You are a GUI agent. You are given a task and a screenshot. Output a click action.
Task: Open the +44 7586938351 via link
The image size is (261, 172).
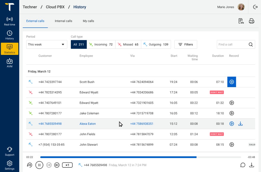pos(142,124)
